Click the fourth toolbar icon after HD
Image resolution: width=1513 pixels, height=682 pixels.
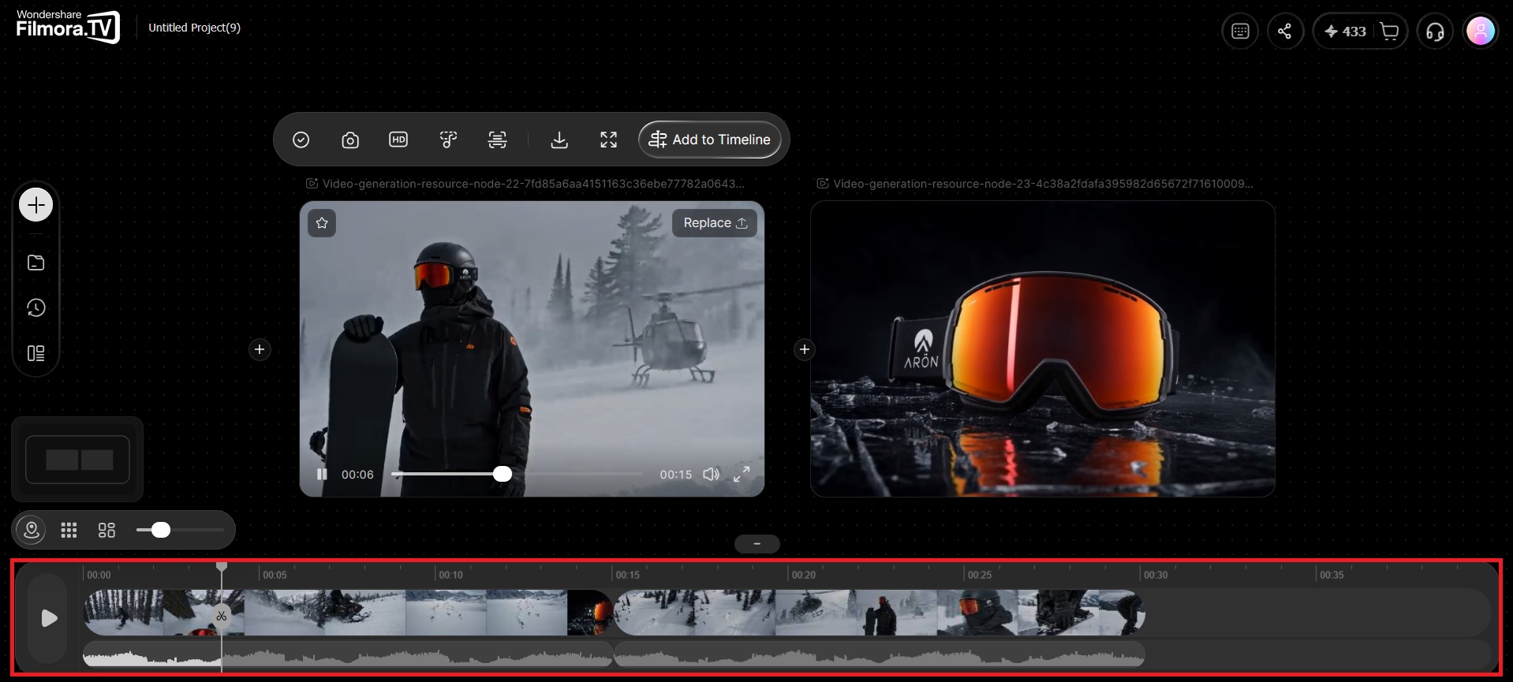(x=448, y=140)
